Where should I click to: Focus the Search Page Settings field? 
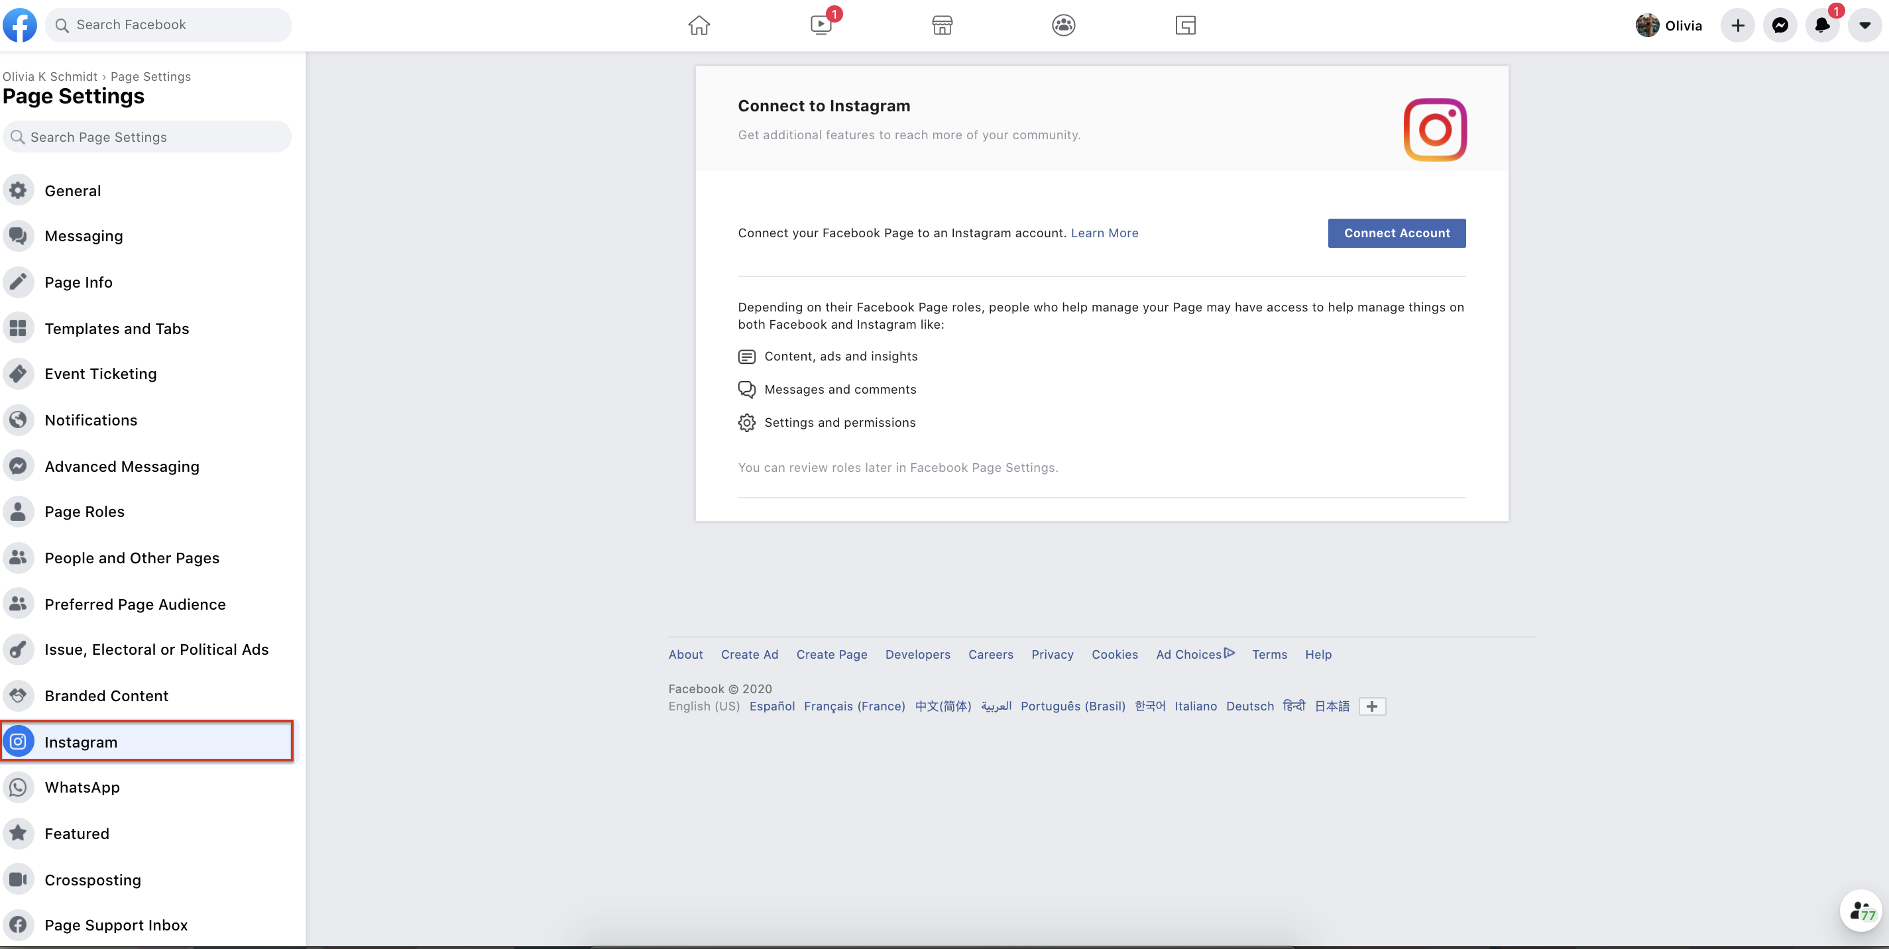pyautogui.click(x=146, y=137)
